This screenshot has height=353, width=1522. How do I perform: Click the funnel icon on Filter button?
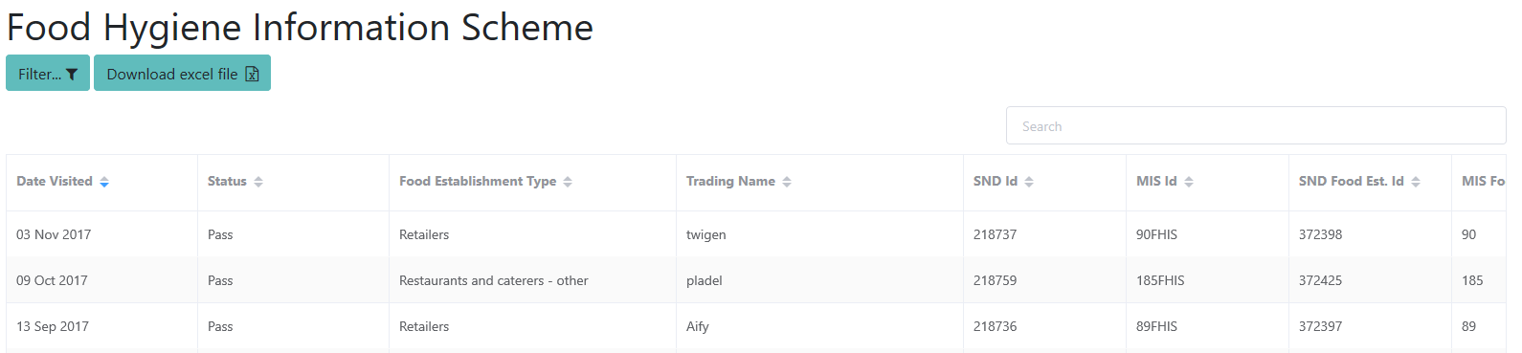[x=72, y=74]
